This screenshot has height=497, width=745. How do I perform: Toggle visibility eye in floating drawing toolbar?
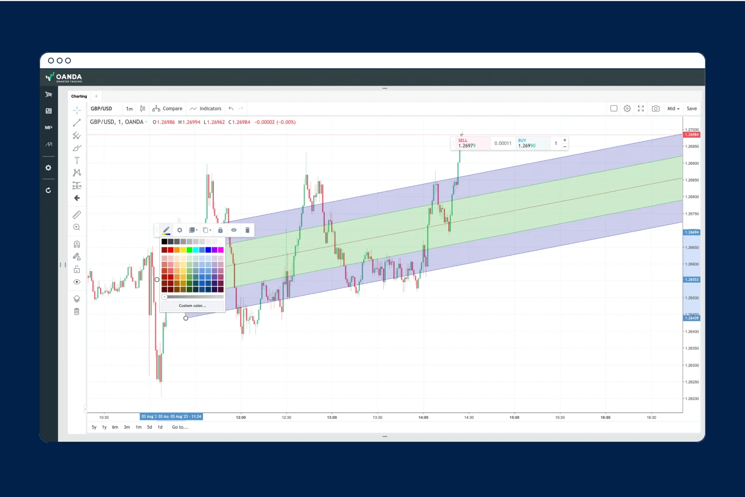234,230
